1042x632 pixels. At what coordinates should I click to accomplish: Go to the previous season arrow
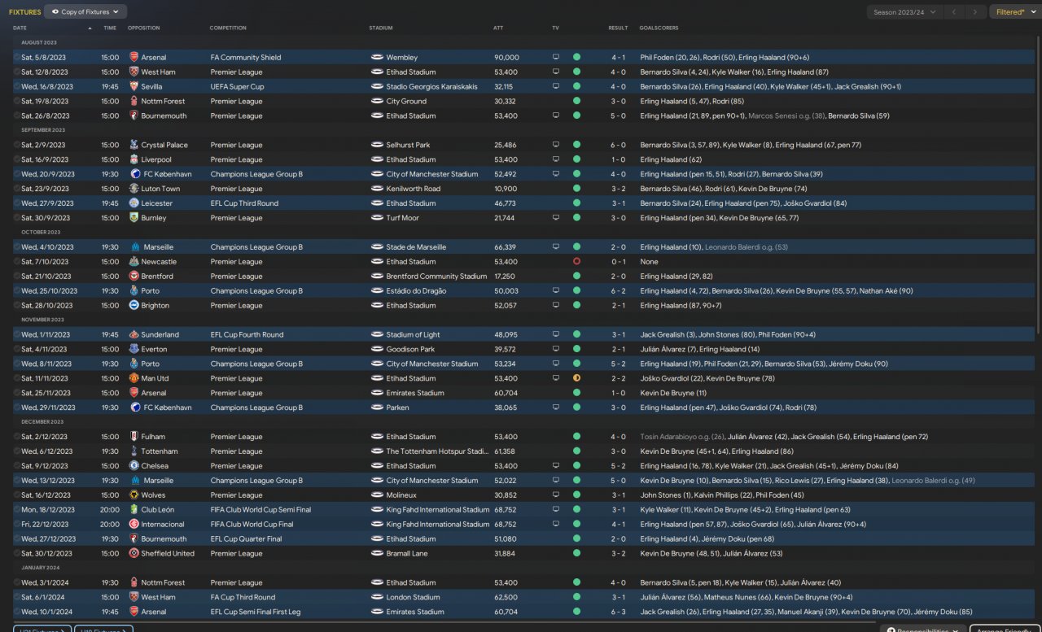(955, 12)
